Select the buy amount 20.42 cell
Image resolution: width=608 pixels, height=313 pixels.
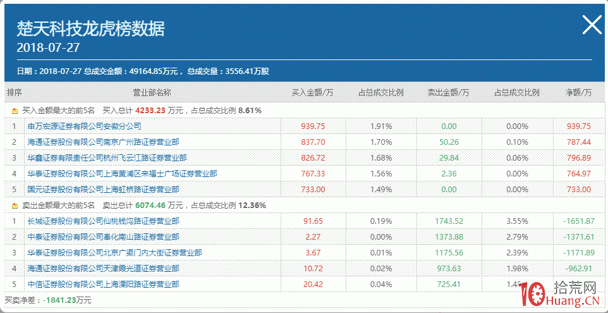[x=313, y=285]
